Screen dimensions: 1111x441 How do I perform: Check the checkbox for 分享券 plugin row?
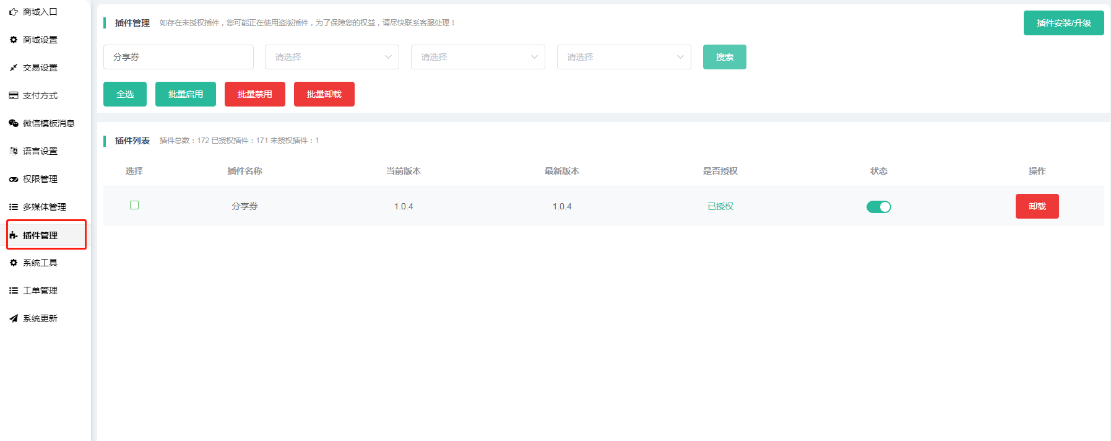click(134, 205)
